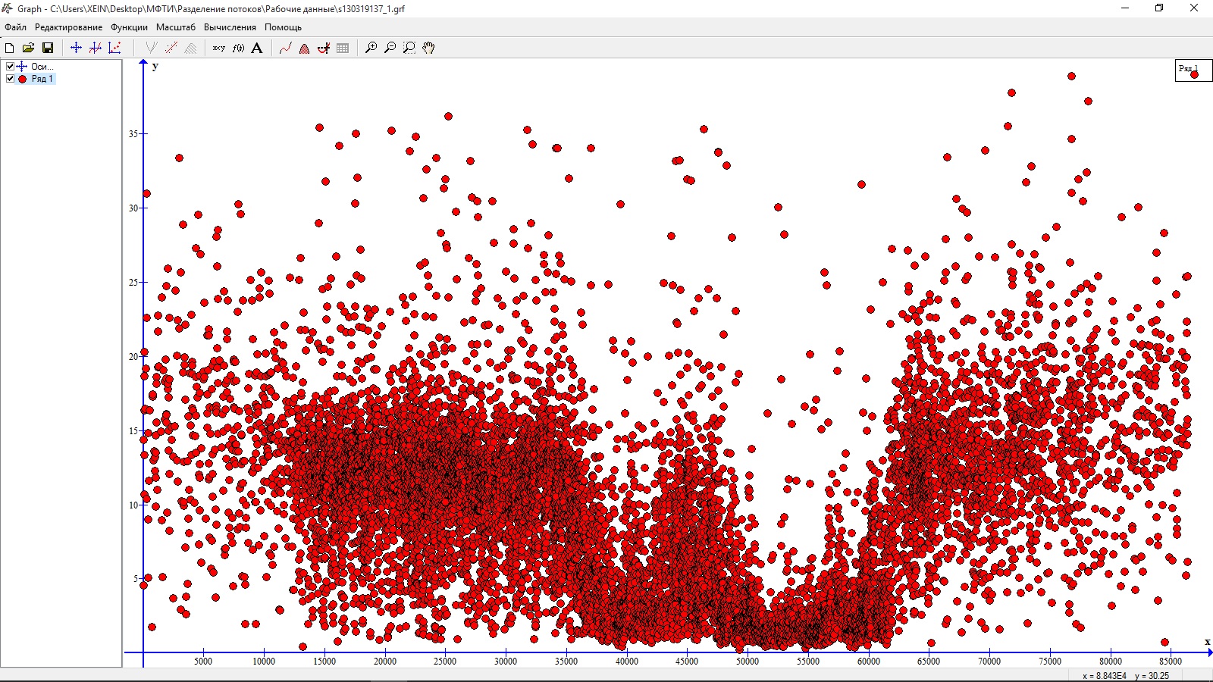
Task: Open the Масштаб menu
Action: click(x=176, y=27)
